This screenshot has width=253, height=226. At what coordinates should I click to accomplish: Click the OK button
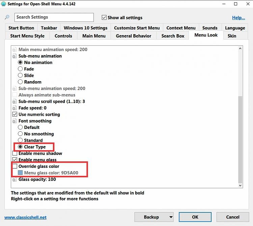click(x=195, y=217)
